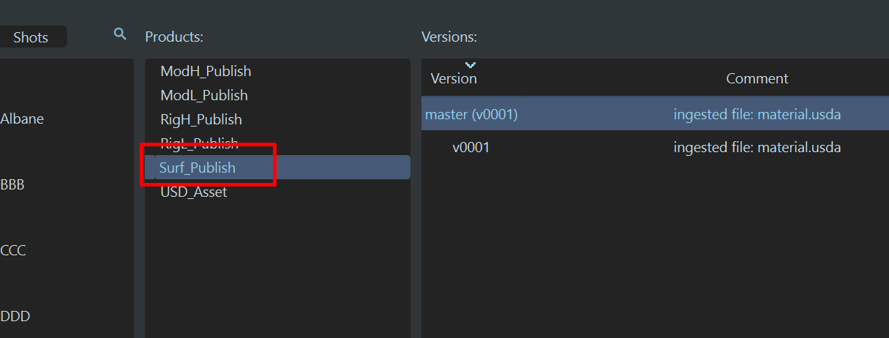Select the ModH_Publish product
Image resolution: width=889 pixels, height=338 pixels.
click(x=206, y=71)
